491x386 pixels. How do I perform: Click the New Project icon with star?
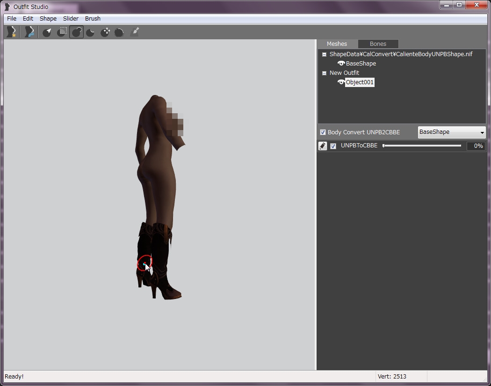click(x=11, y=32)
